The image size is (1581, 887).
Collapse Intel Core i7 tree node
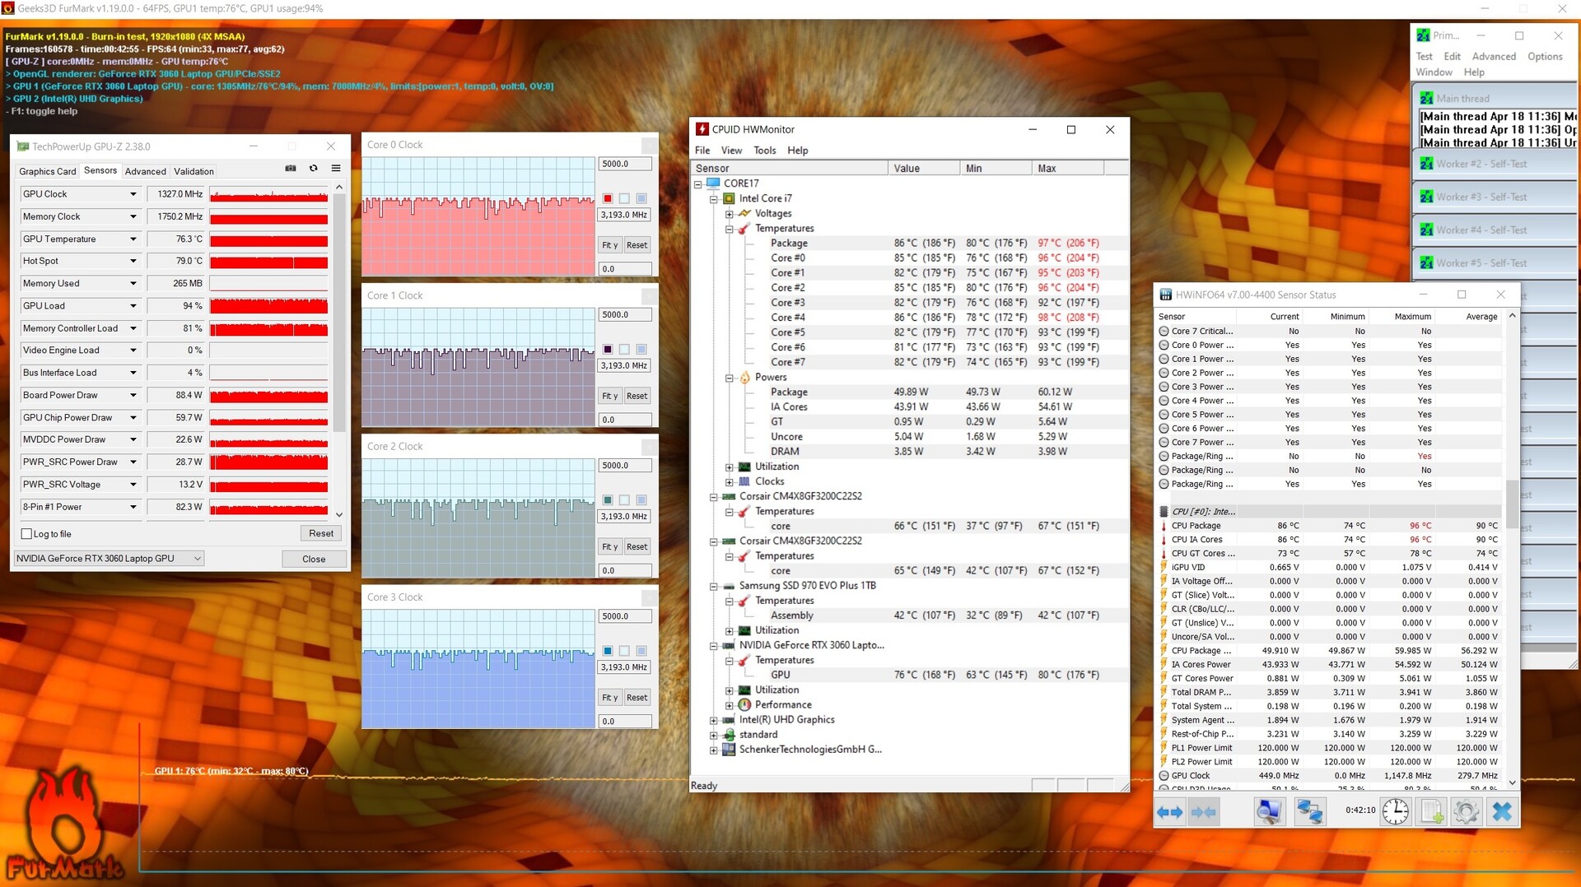click(x=714, y=198)
